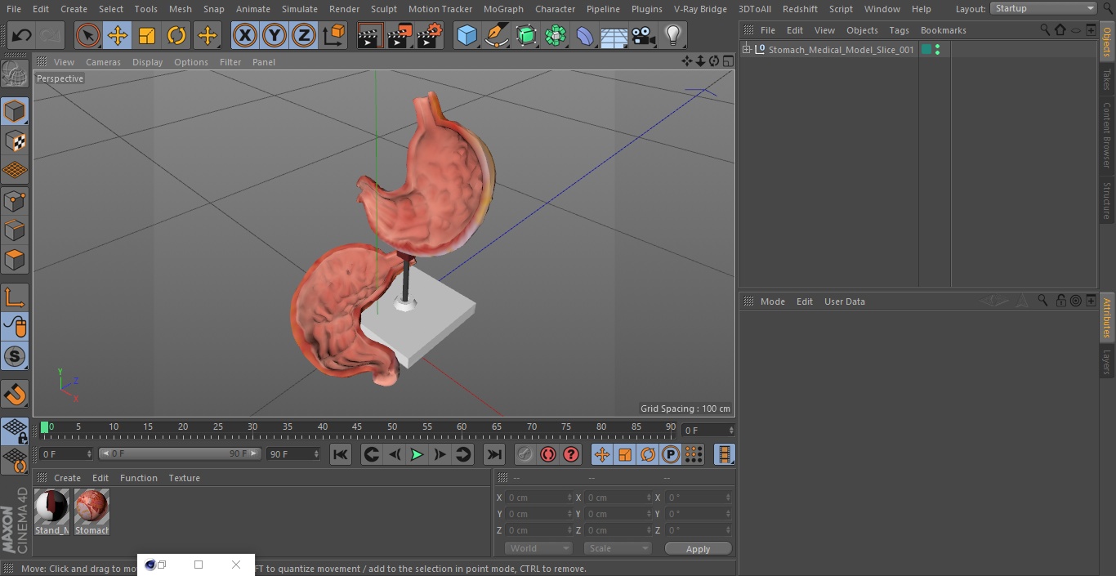Click the preview range slider bar
Viewport: 1116px width, 576px height.
(x=179, y=453)
